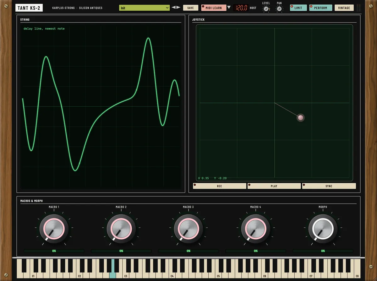Viewport: 377px width, 281px height.
Task: Toggle joystick PLAY
Action: [x=274, y=186]
